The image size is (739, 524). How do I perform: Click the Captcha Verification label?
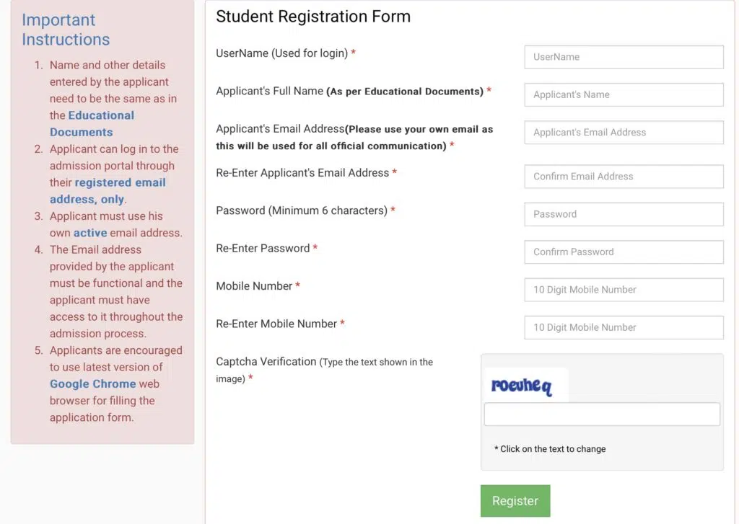point(266,362)
